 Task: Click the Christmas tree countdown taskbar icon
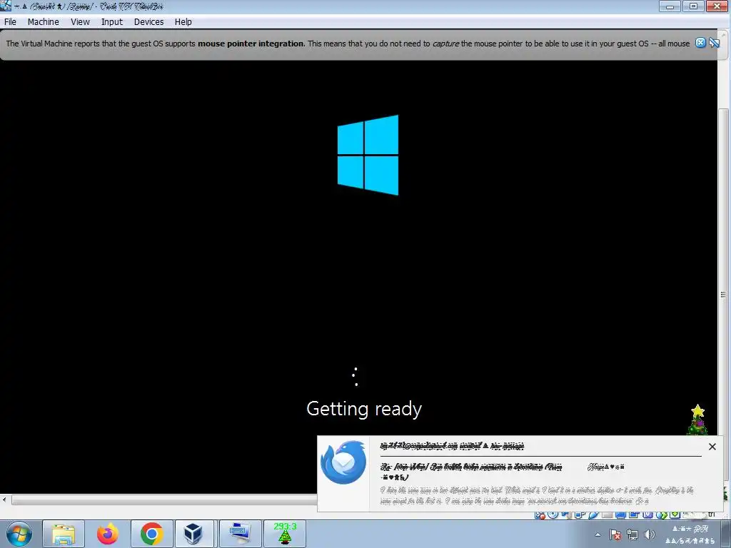click(285, 534)
